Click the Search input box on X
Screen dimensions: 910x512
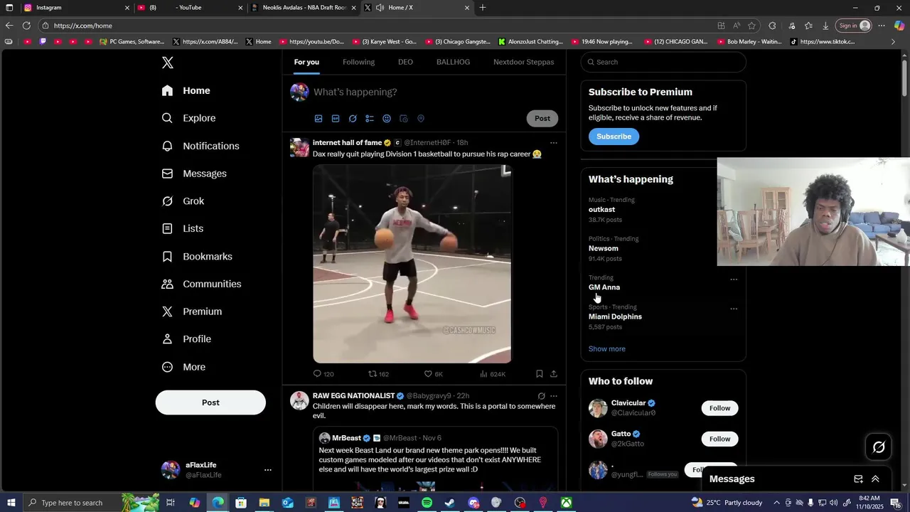[663, 62]
